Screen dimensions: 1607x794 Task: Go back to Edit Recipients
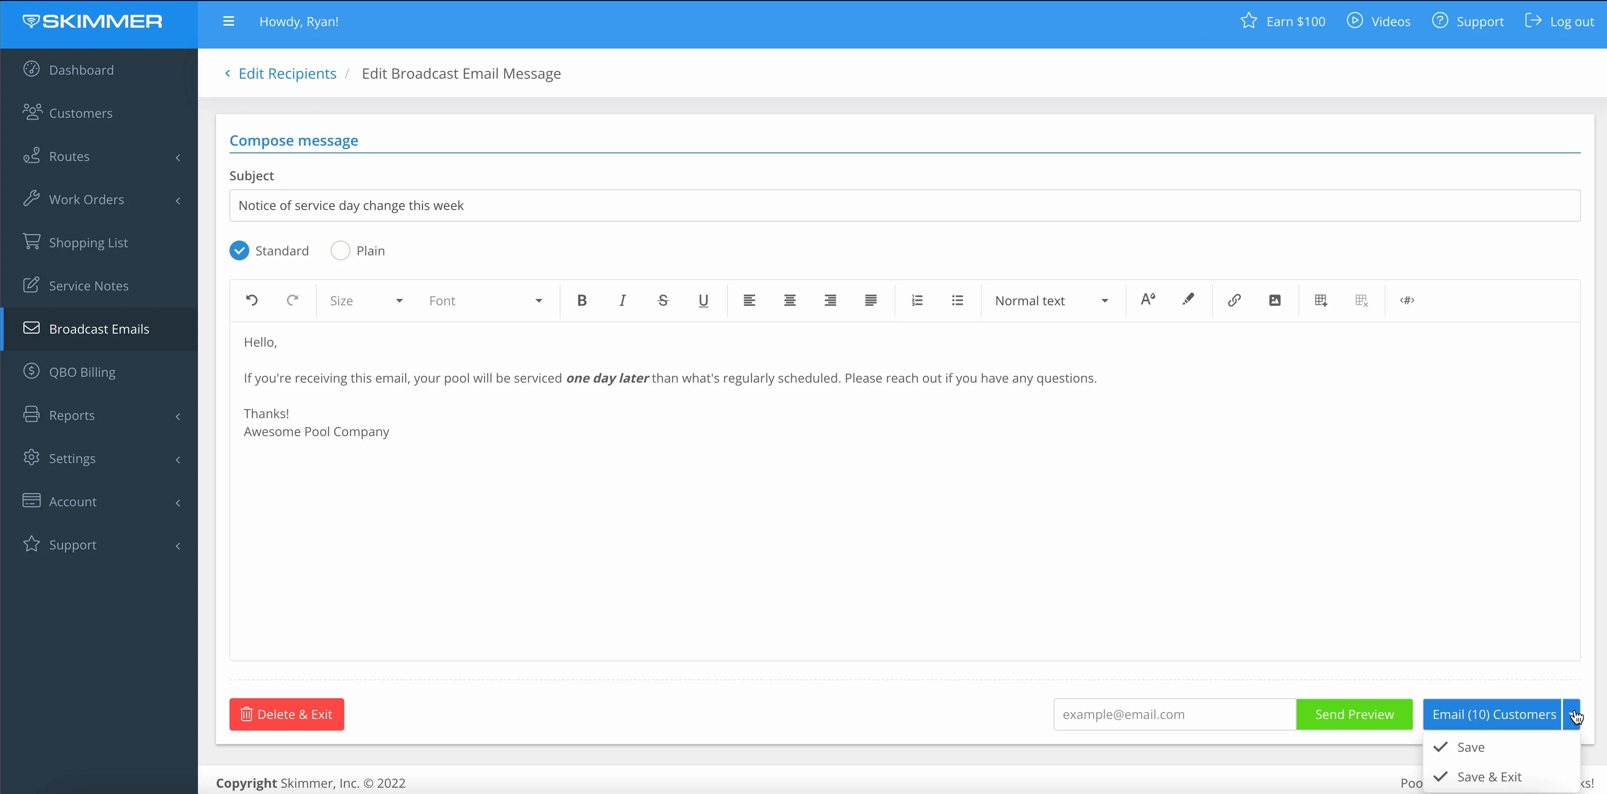point(287,74)
